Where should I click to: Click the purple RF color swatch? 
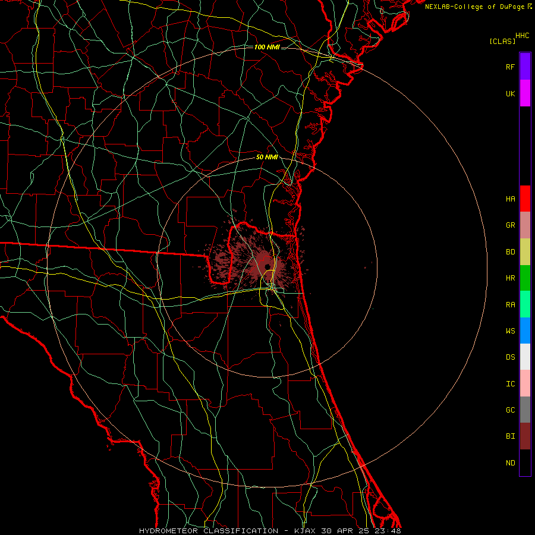pyautogui.click(x=525, y=67)
